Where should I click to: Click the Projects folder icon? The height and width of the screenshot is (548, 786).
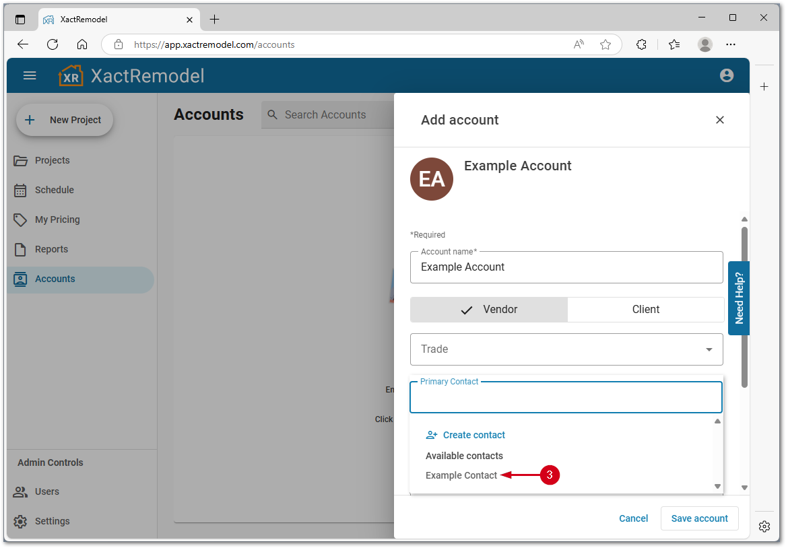pos(21,161)
